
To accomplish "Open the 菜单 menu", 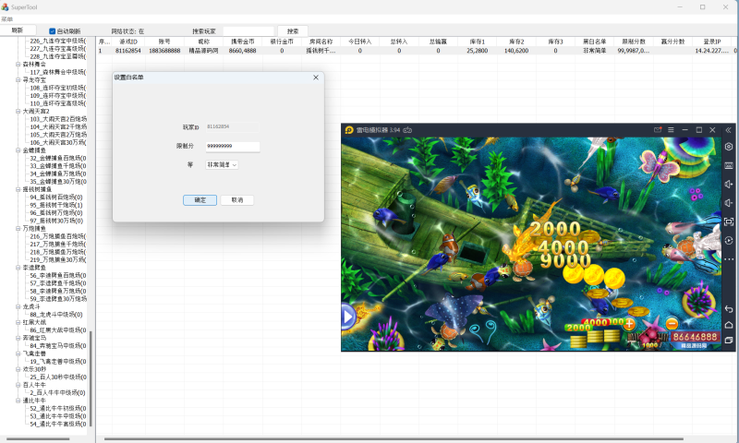I will click(x=7, y=19).
